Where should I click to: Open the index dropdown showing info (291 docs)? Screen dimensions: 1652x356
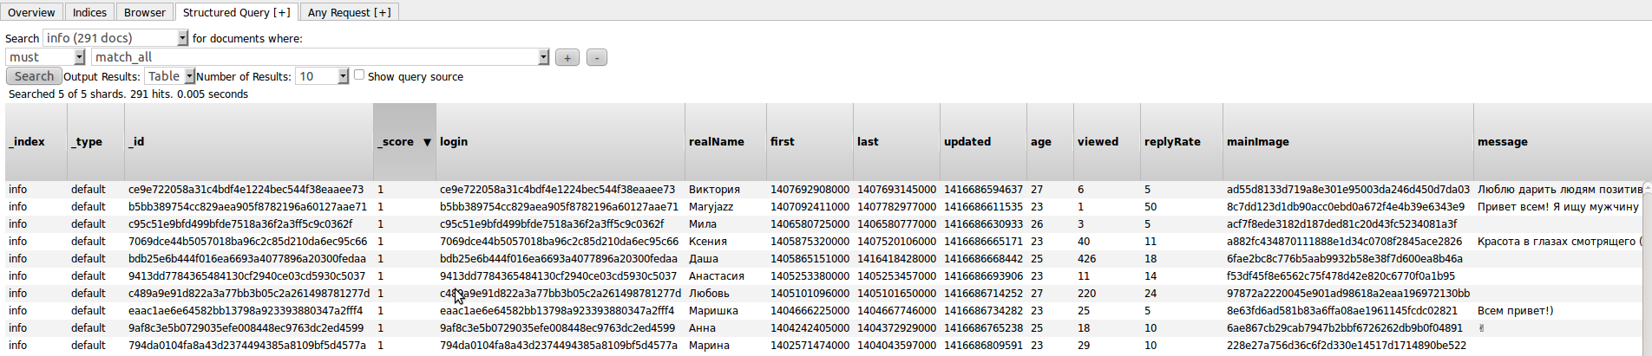click(115, 38)
